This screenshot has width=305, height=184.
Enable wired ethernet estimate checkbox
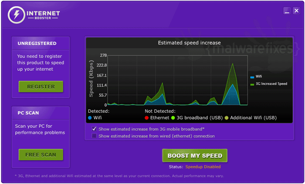pyautogui.click(x=94, y=136)
